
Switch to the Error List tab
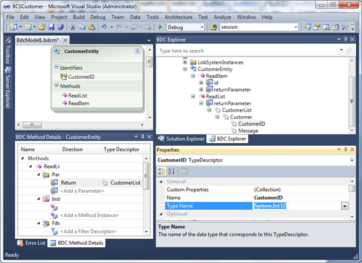(31, 243)
